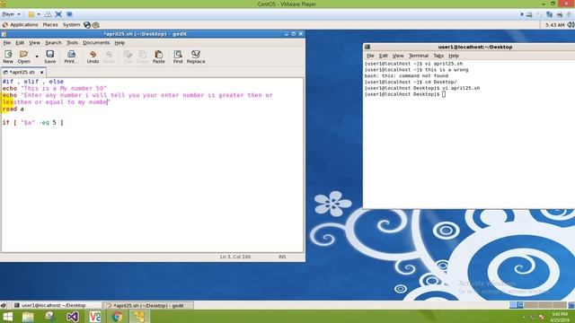
Task: Open Google Chrome from Windows taskbar
Action: [117, 317]
